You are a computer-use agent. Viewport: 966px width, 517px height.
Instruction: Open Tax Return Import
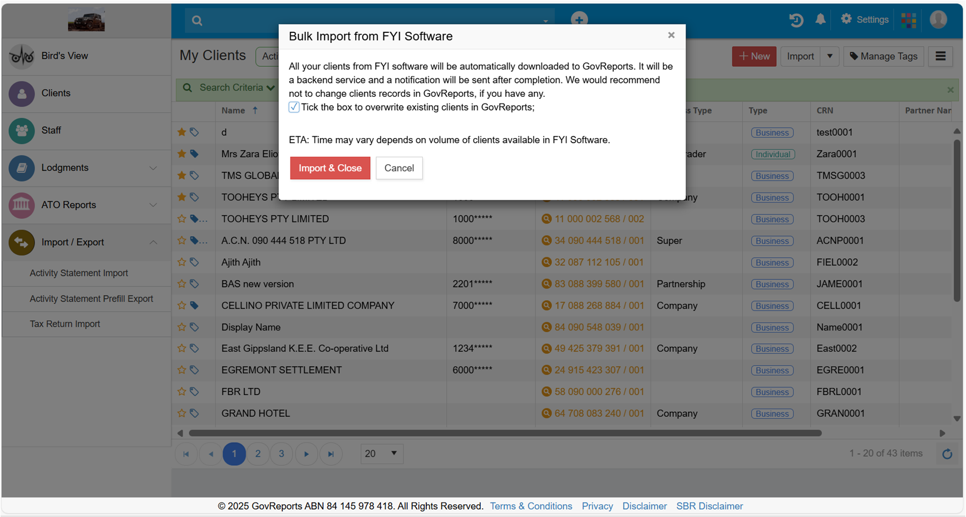(x=65, y=324)
